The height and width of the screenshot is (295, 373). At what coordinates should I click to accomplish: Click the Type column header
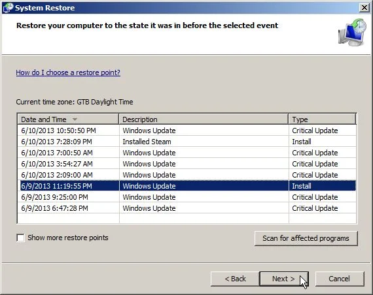pos(323,119)
